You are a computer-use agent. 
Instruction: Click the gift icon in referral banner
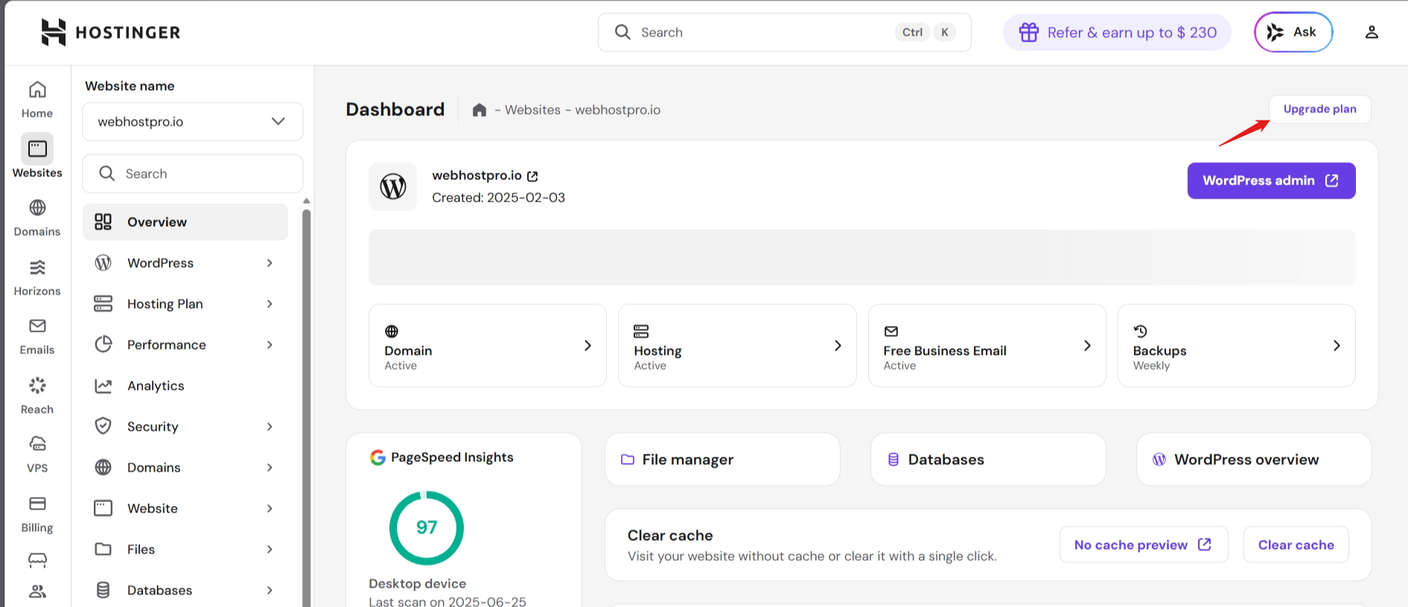(1029, 33)
